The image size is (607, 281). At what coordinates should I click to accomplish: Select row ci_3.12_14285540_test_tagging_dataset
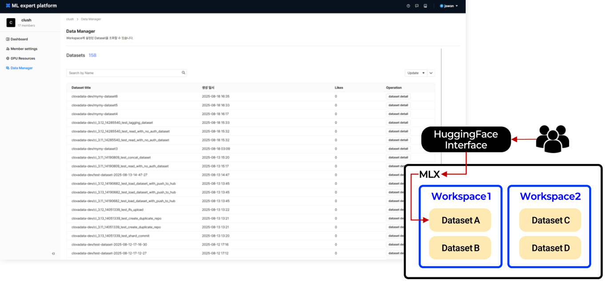coord(251,123)
